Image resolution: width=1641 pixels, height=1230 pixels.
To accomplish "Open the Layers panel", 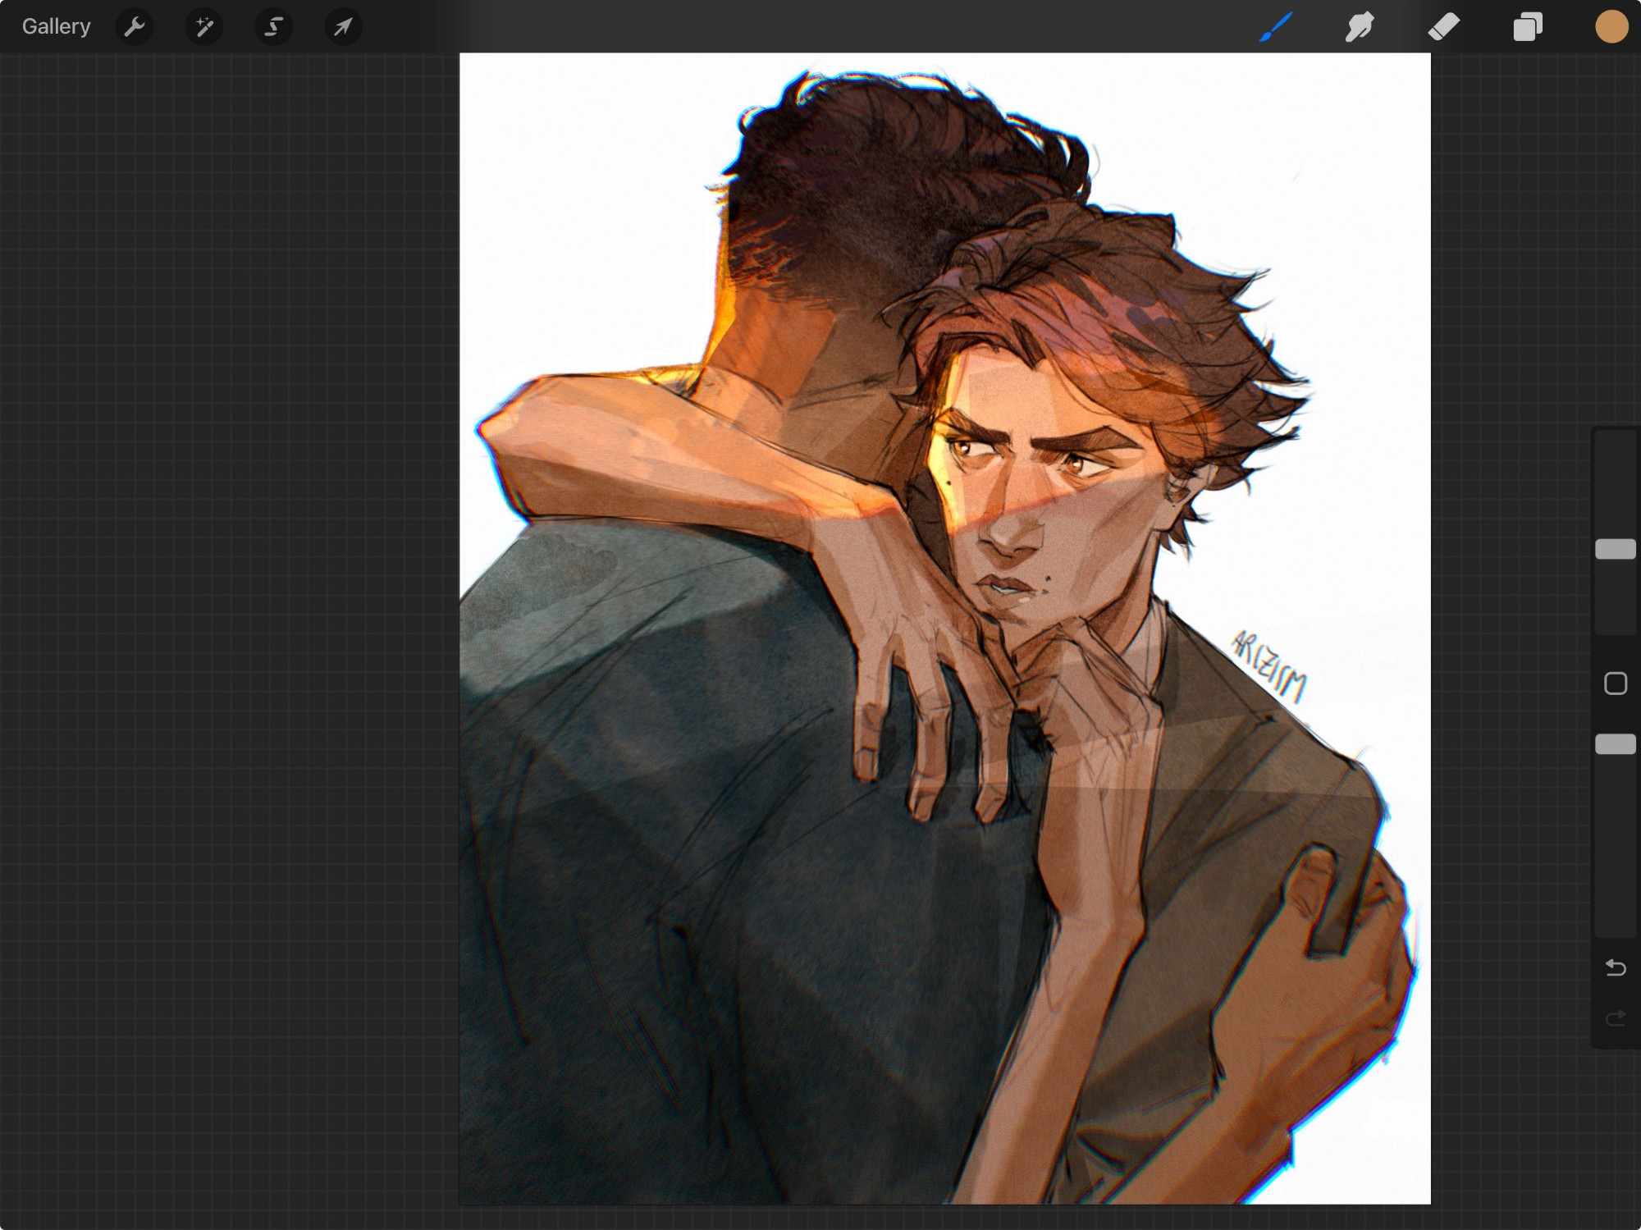I will [1527, 27].
